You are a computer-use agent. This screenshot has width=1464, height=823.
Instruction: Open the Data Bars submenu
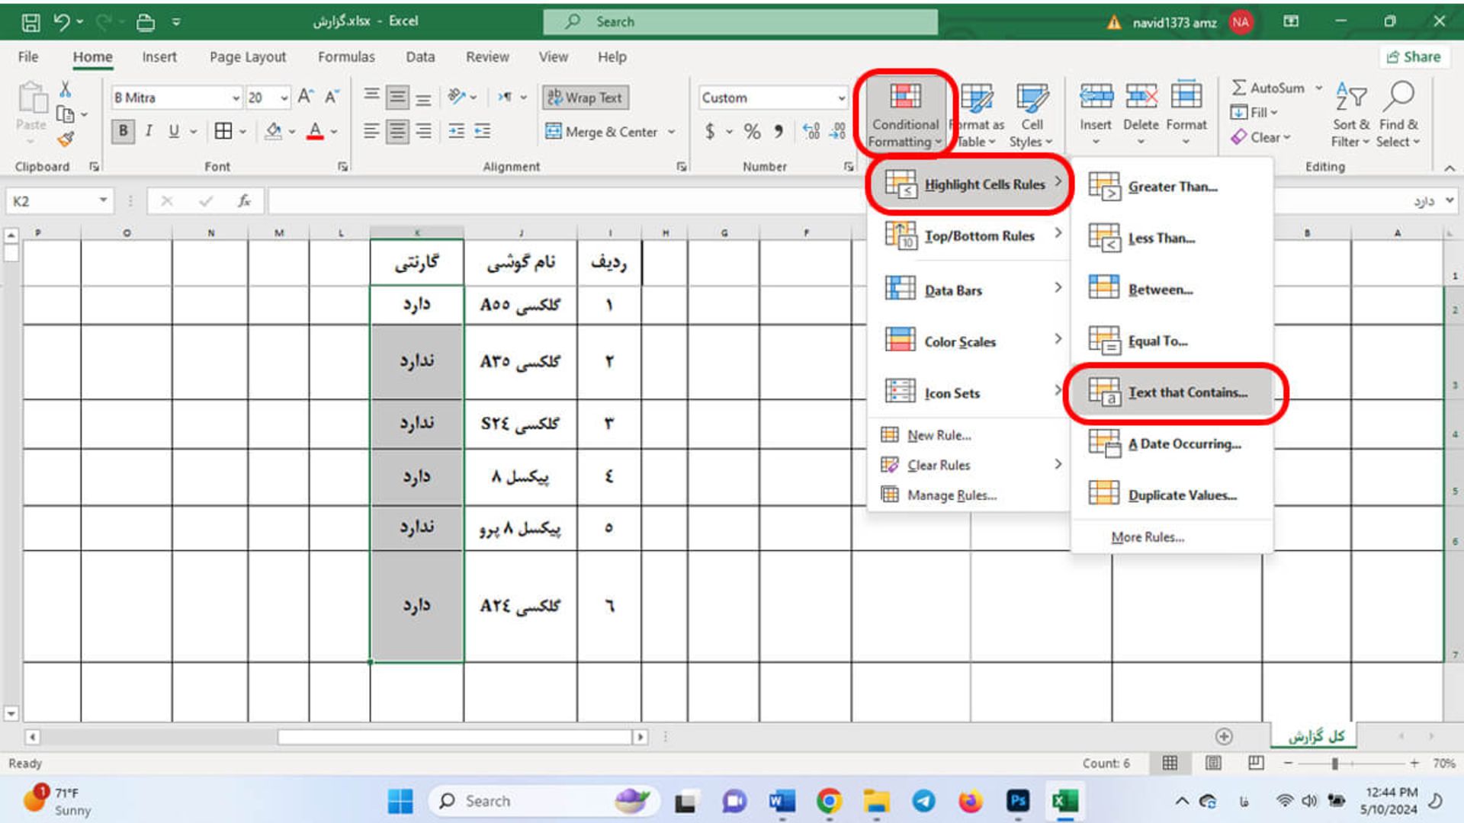[x=968, y=290]
